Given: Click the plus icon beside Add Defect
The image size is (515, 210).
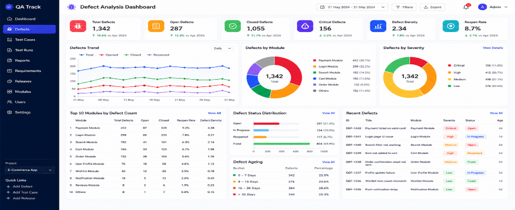Looking at the screenshot, I should 8,186.
